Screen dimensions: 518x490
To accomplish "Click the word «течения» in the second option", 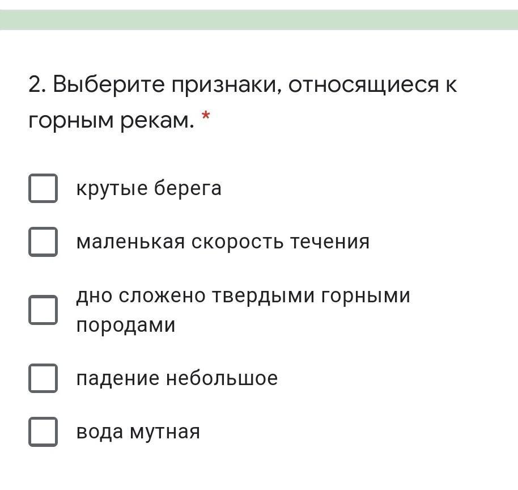I will tap(330, 242).
